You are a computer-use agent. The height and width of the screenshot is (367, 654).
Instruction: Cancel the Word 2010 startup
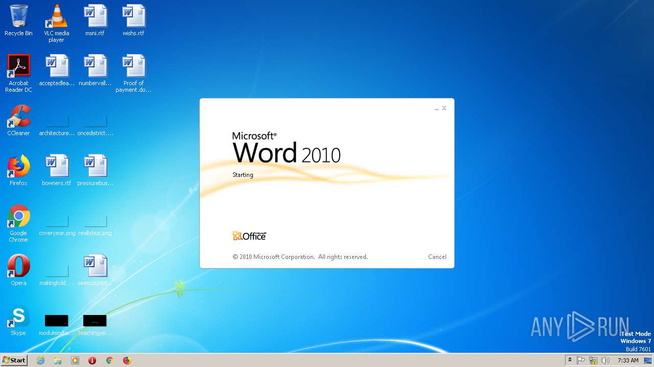click(437, 257)
